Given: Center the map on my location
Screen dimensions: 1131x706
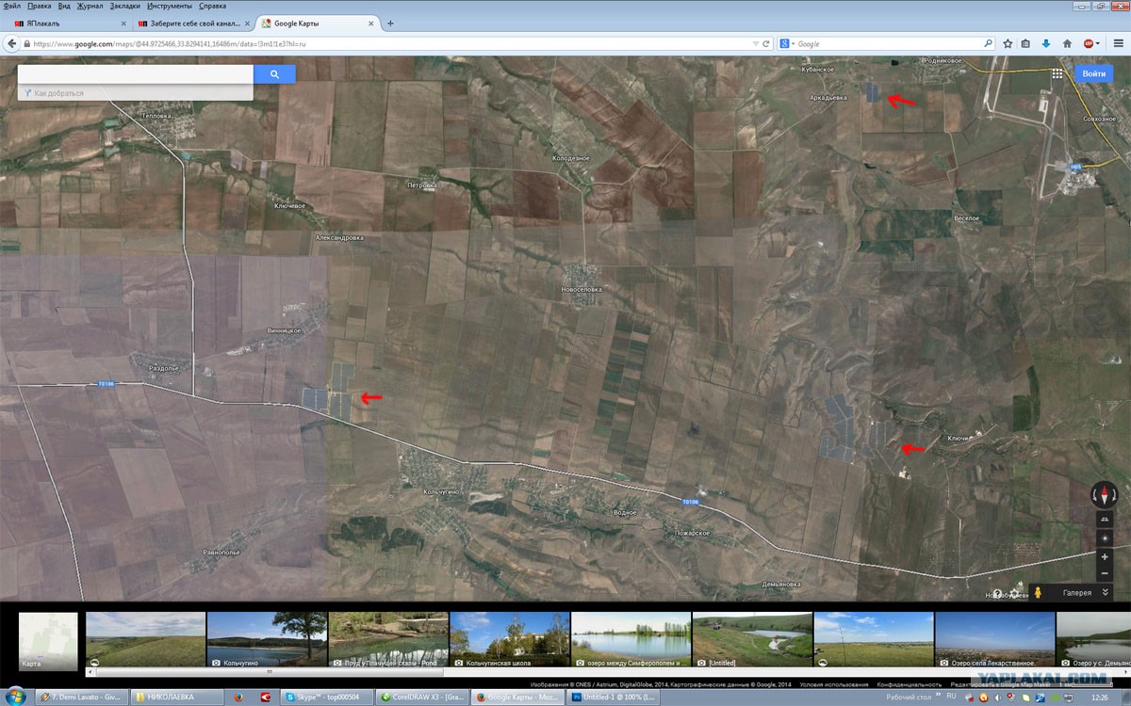Looking at the screenshot, I should click(x=1105, y=538).
